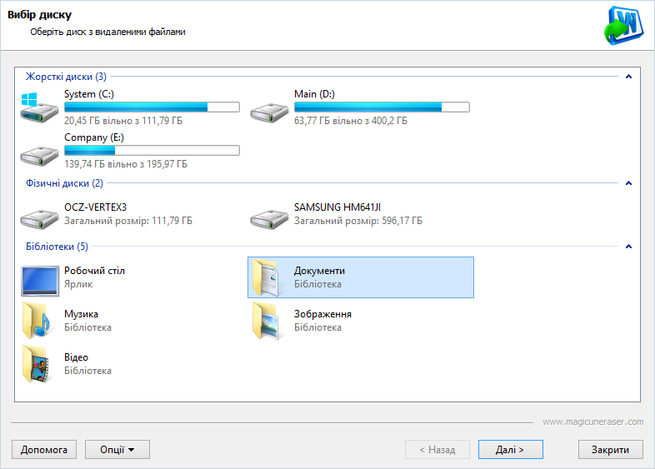Click the < Назад button
This screenshot has height=469, width=655.
437,449
